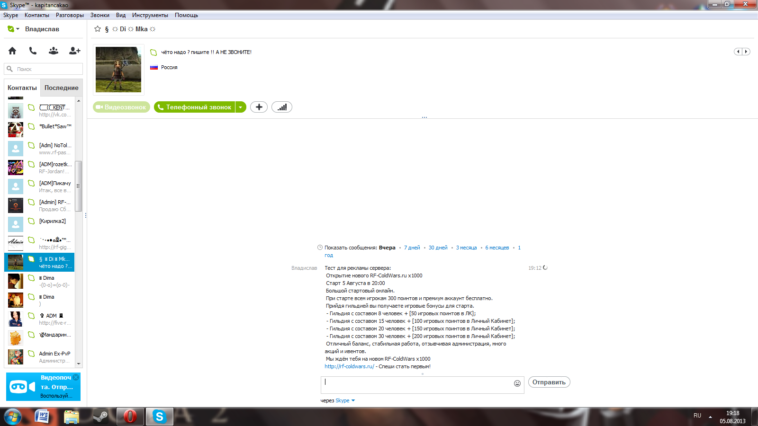
Task: Click the plus add/share button
Action: pos(259,107)
